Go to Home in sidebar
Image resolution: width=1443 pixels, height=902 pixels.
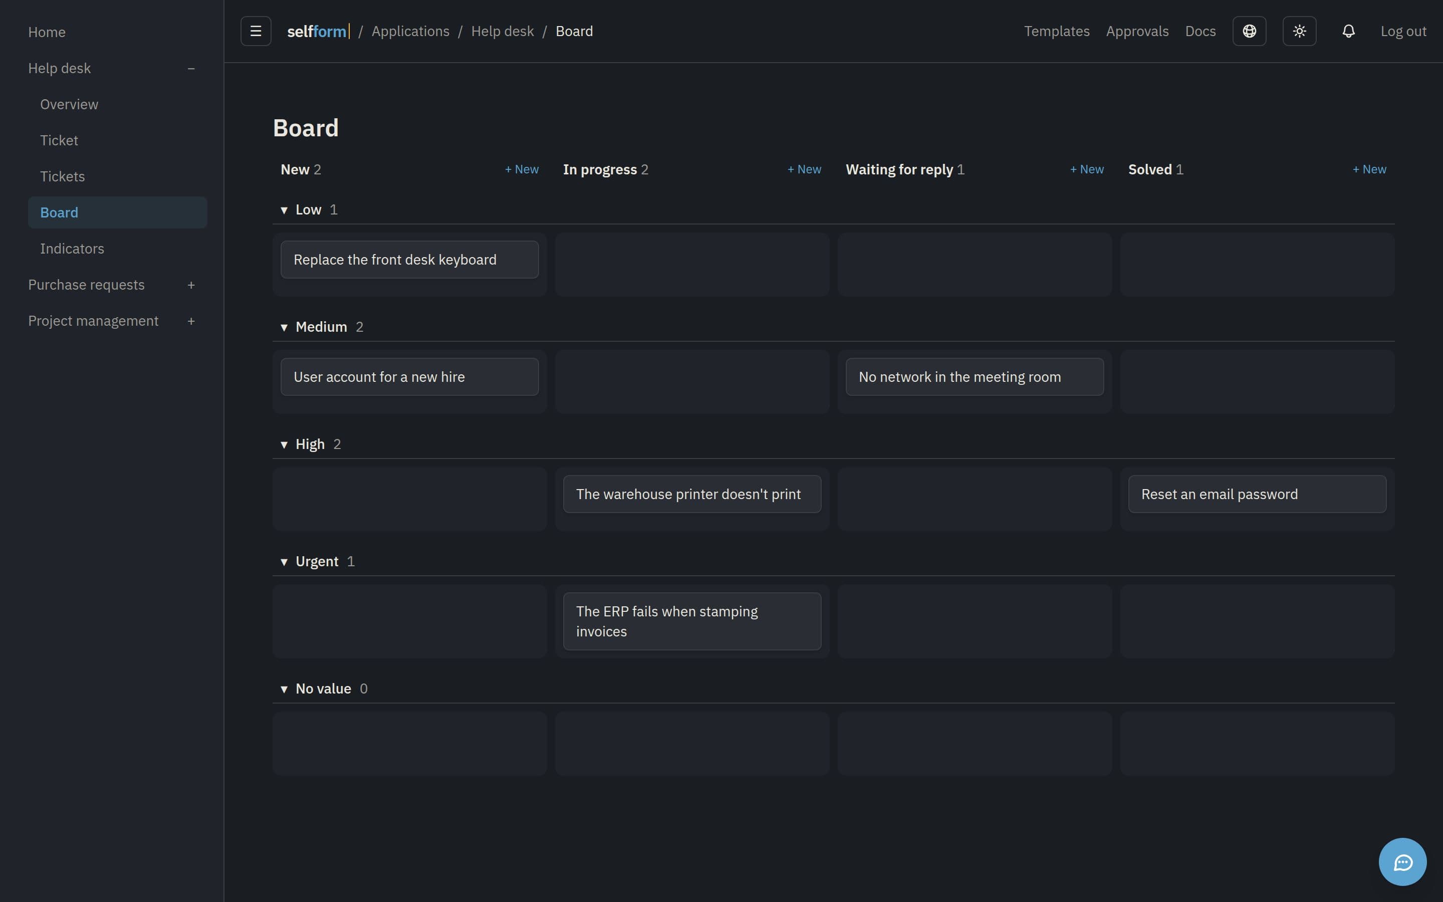(x=47, y=32)
